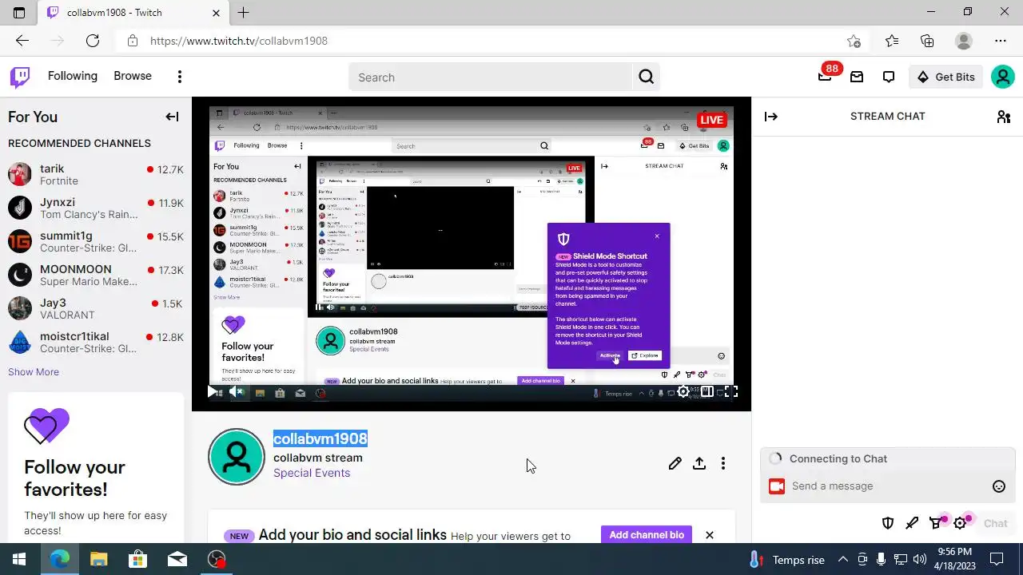Open Microsoft Store from taskbar
1023x575 pixels.
[x=137, y=559]
